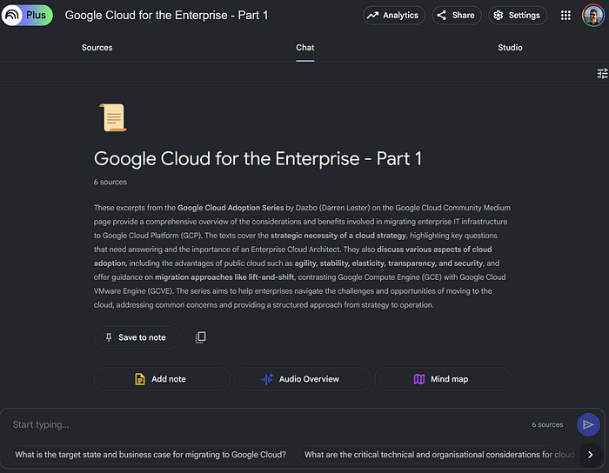
Task: Share this notebook
Action: (457, 15)
